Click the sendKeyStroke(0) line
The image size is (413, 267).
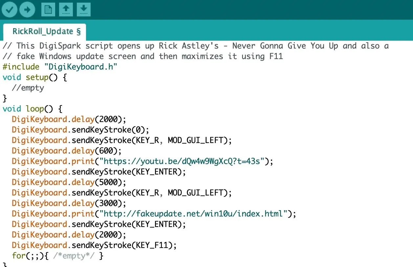[x=81, y=130]
